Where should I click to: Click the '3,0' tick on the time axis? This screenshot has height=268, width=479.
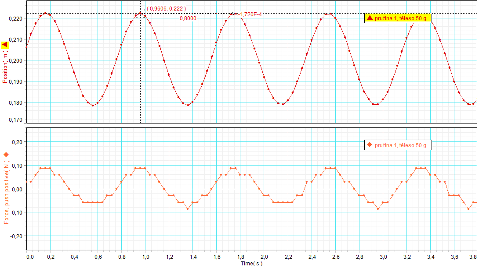tap(383, 257)
